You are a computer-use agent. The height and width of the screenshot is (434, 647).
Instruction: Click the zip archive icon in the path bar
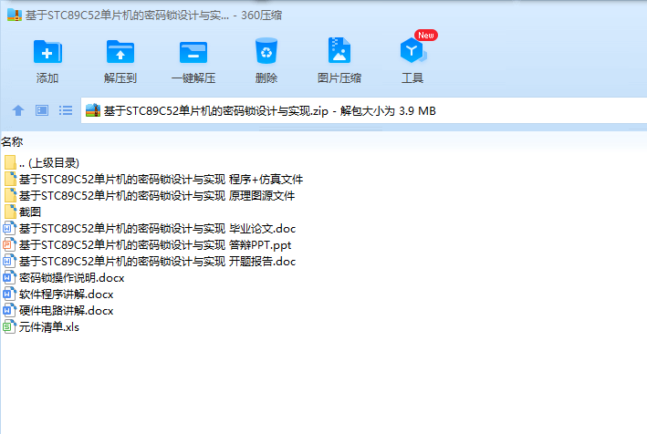pos(93,110)
